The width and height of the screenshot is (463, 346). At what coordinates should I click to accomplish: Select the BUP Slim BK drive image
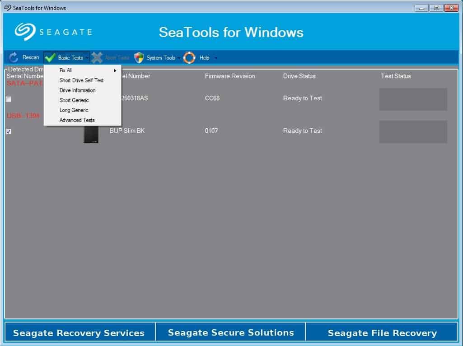pos(91,134)
